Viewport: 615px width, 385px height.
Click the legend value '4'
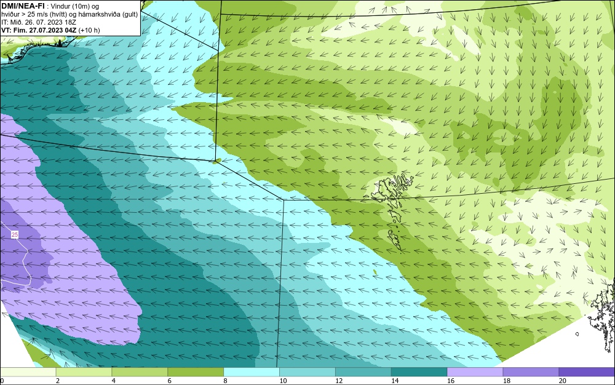click(114, 381)
